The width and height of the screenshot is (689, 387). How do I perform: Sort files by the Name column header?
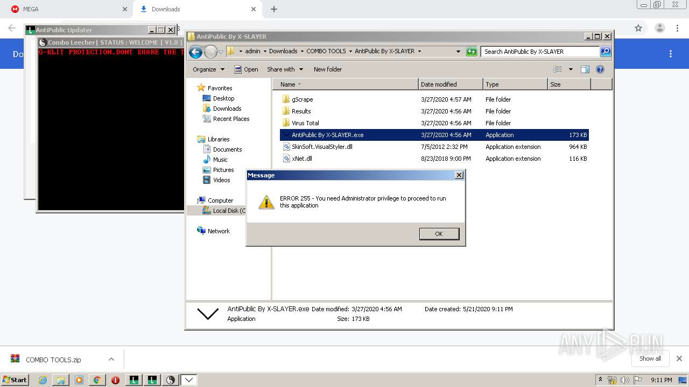pyautogui.click(x=345, y=84)
